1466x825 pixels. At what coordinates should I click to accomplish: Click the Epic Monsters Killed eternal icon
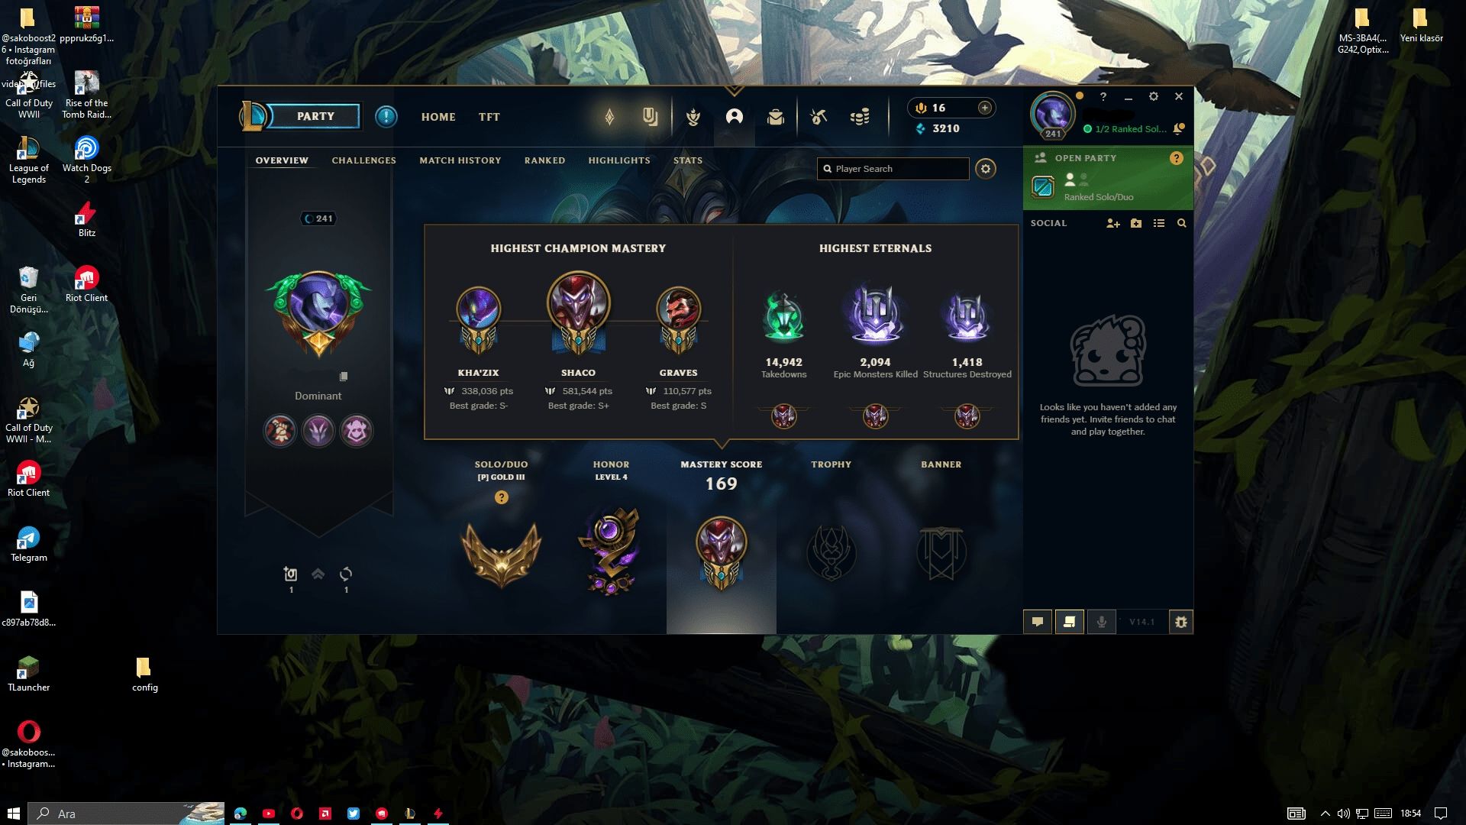(875, 314)
